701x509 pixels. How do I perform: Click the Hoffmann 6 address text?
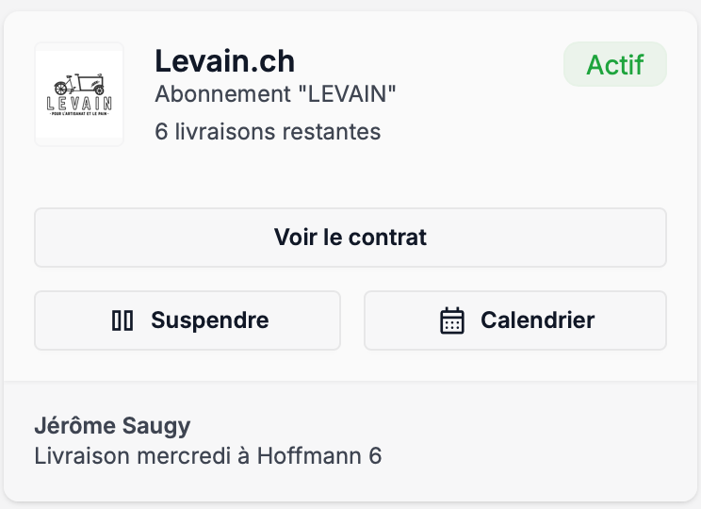click(x=319, y=456)
